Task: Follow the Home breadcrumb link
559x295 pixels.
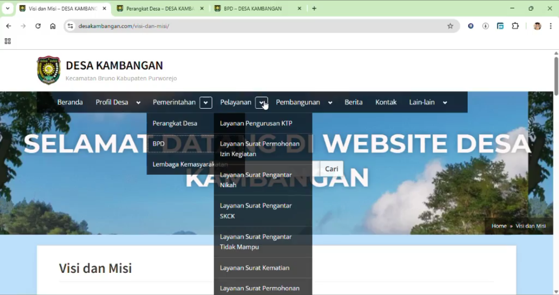Action: [x=499, y=226]
